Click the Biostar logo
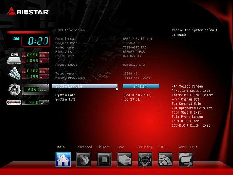Screen dimensions: 233x175 (28, 11)
